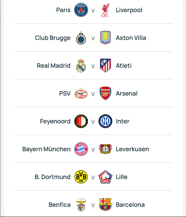186x217 pixels.
Task: Click the FC Barcelona crest
Action: (105, 205)
